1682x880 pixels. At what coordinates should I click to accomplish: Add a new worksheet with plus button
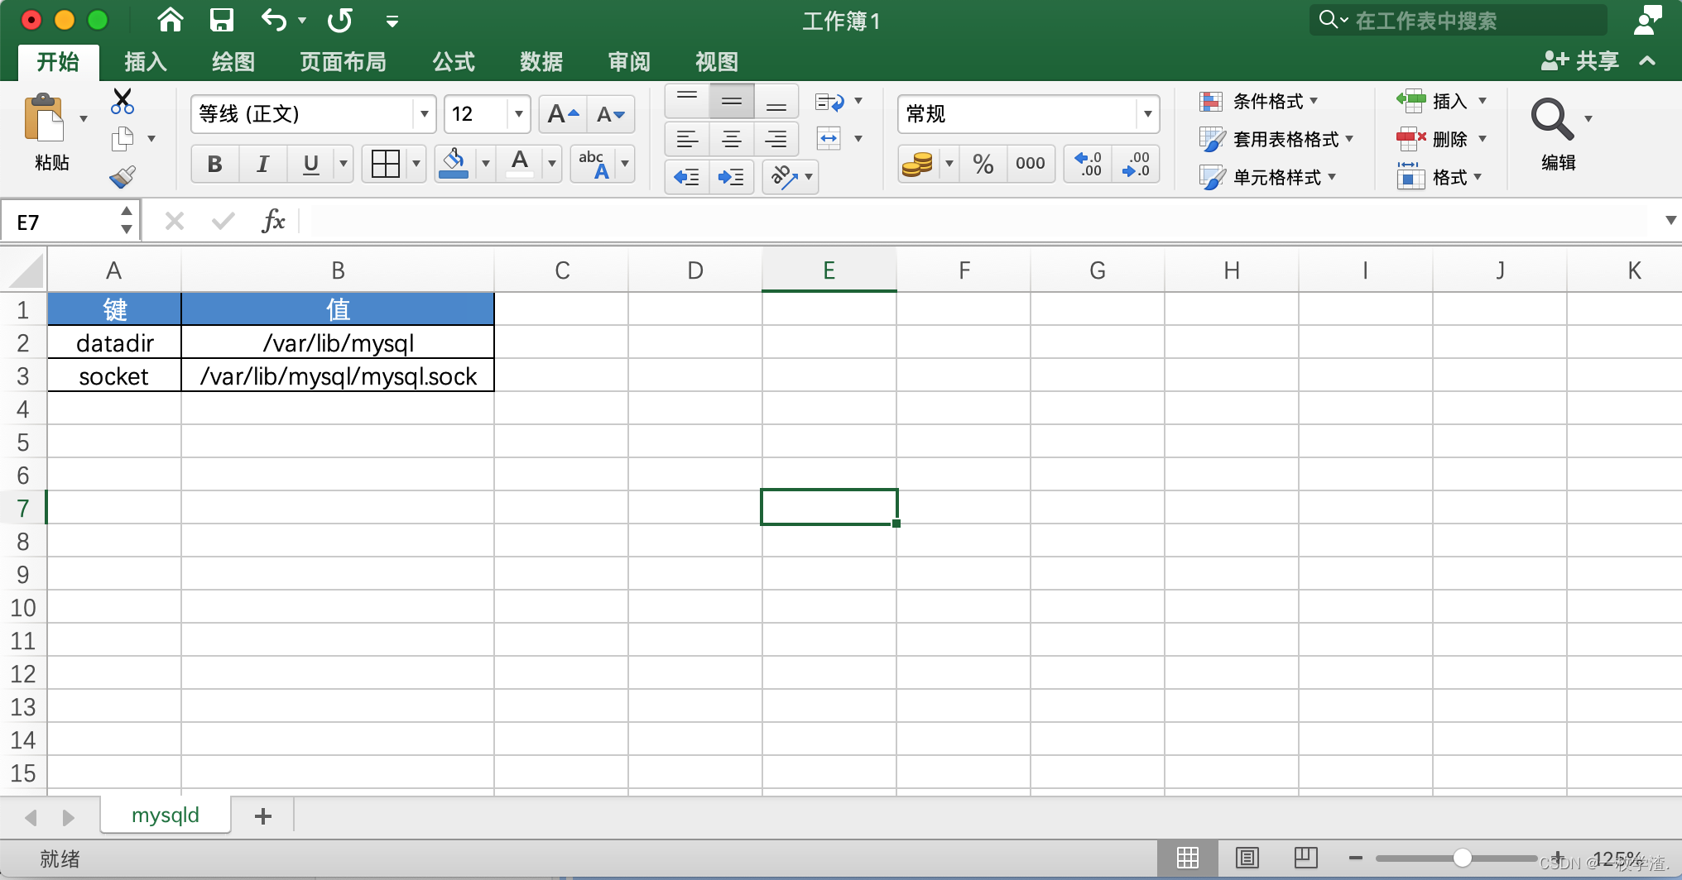(262, 815)
